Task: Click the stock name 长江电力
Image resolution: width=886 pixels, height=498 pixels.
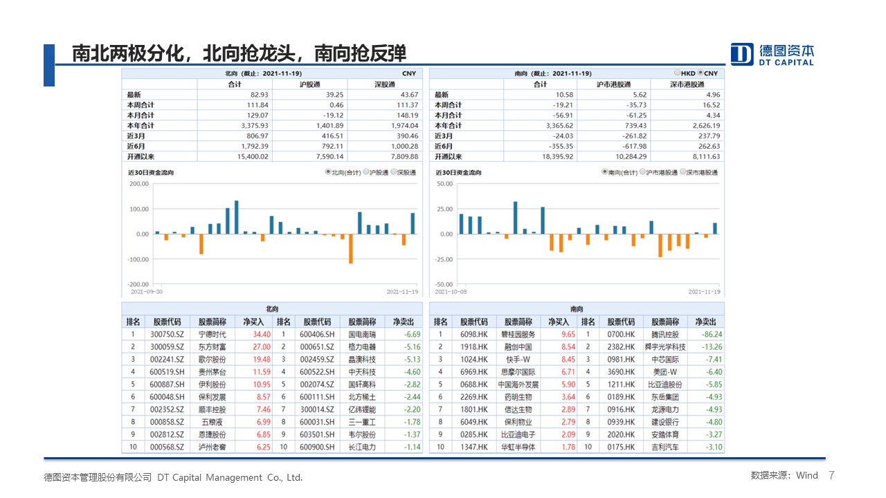Action: tap(362, 448)
